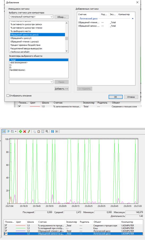The height and width of the screenshot is (240, 145).
Task: Click the Update Data step-forward icon
Action: [57, 131]
